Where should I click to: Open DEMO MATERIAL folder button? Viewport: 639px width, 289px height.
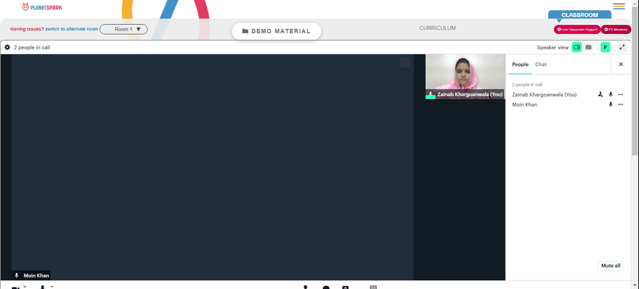coord(276,31)
